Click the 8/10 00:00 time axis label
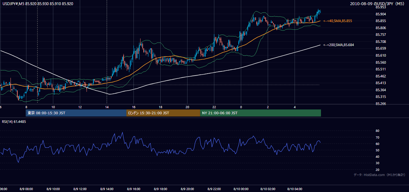 [x=241, y=189]
